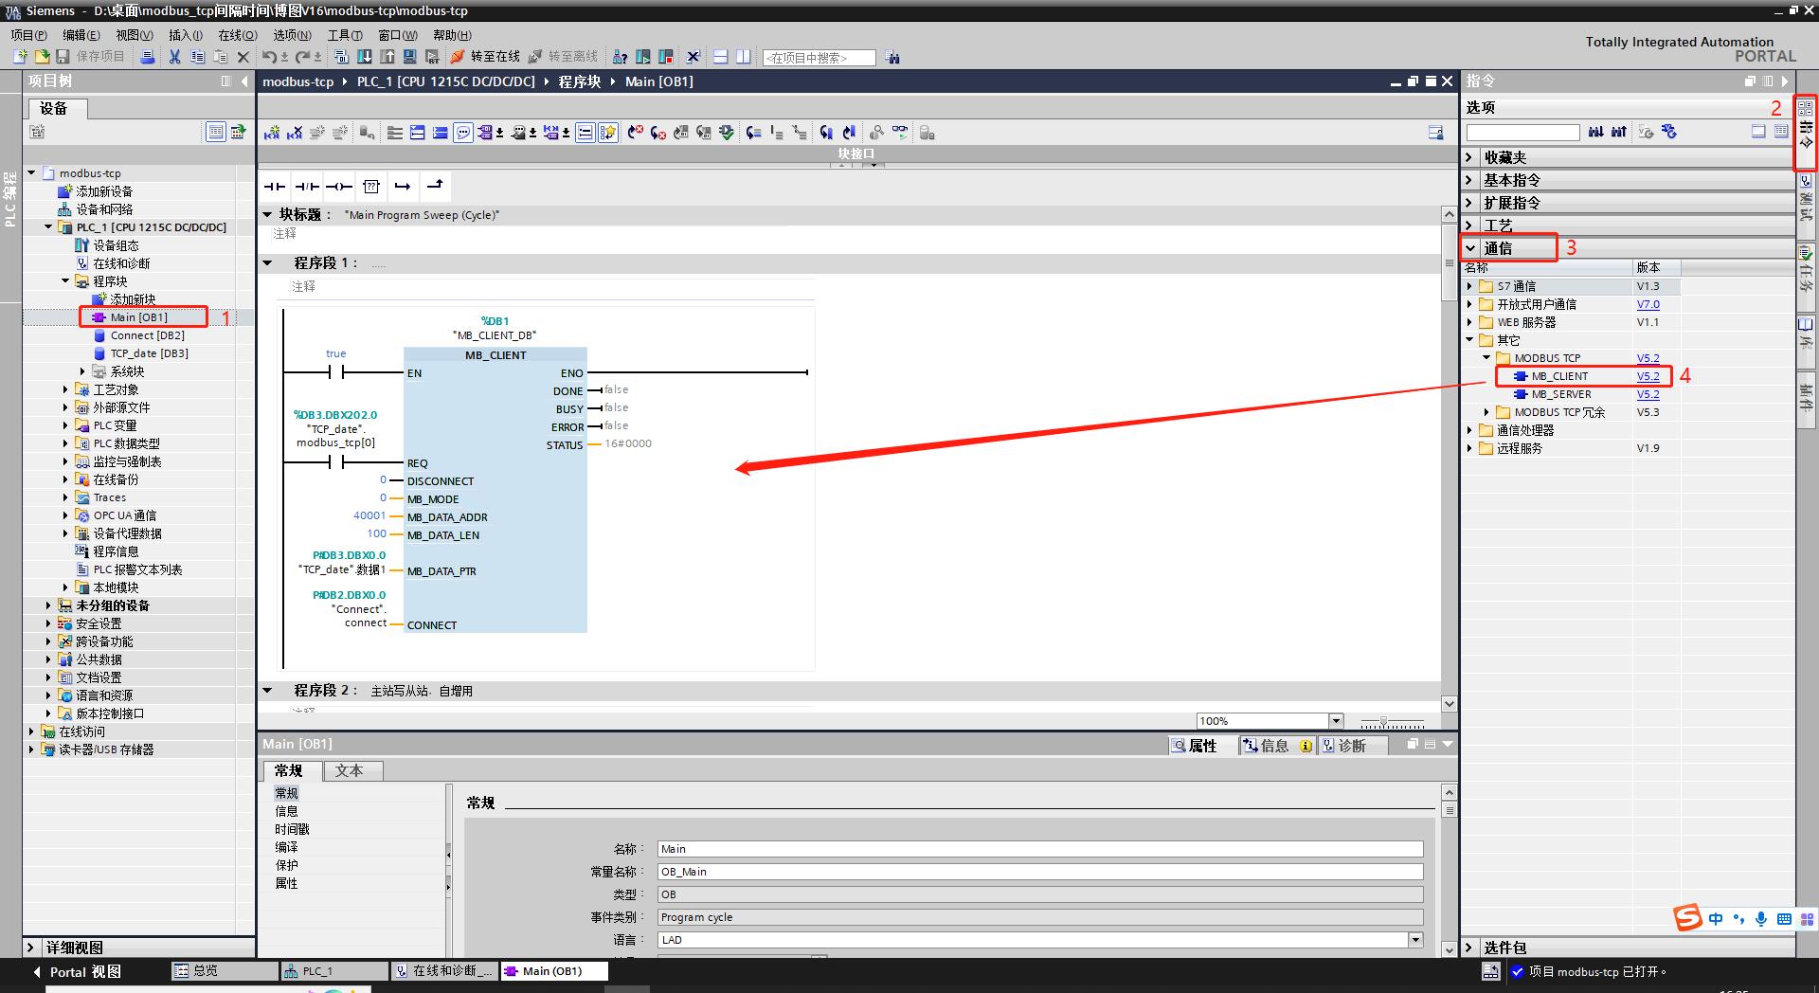Image resolution: width=1819 pixels, height=993 pixels.
Task: Open the 在线(O) menu
Action: [x=237, y=35]
